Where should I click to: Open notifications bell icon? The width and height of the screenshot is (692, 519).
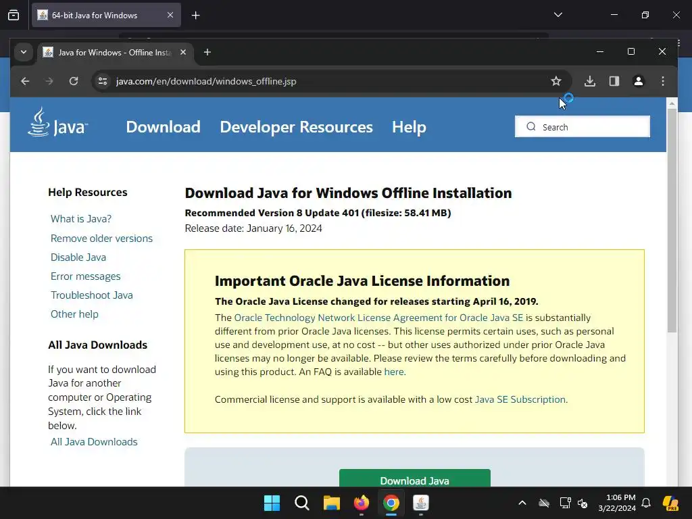[x=646, y=503]
